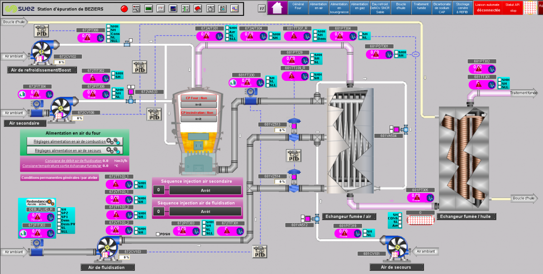Toggle the PDSH checkbox
This screenshot has width=543, height=274.
click(x=157, y=234)
